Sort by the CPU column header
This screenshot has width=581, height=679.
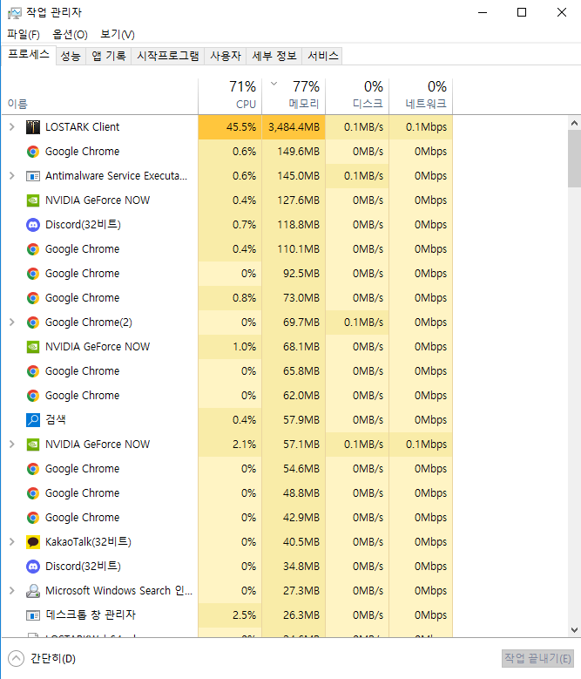tap(230, 97)
